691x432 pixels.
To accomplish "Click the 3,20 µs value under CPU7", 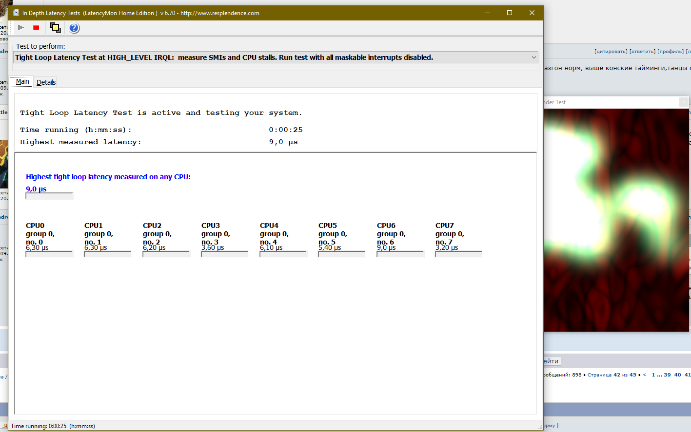I will coord(447,247).
